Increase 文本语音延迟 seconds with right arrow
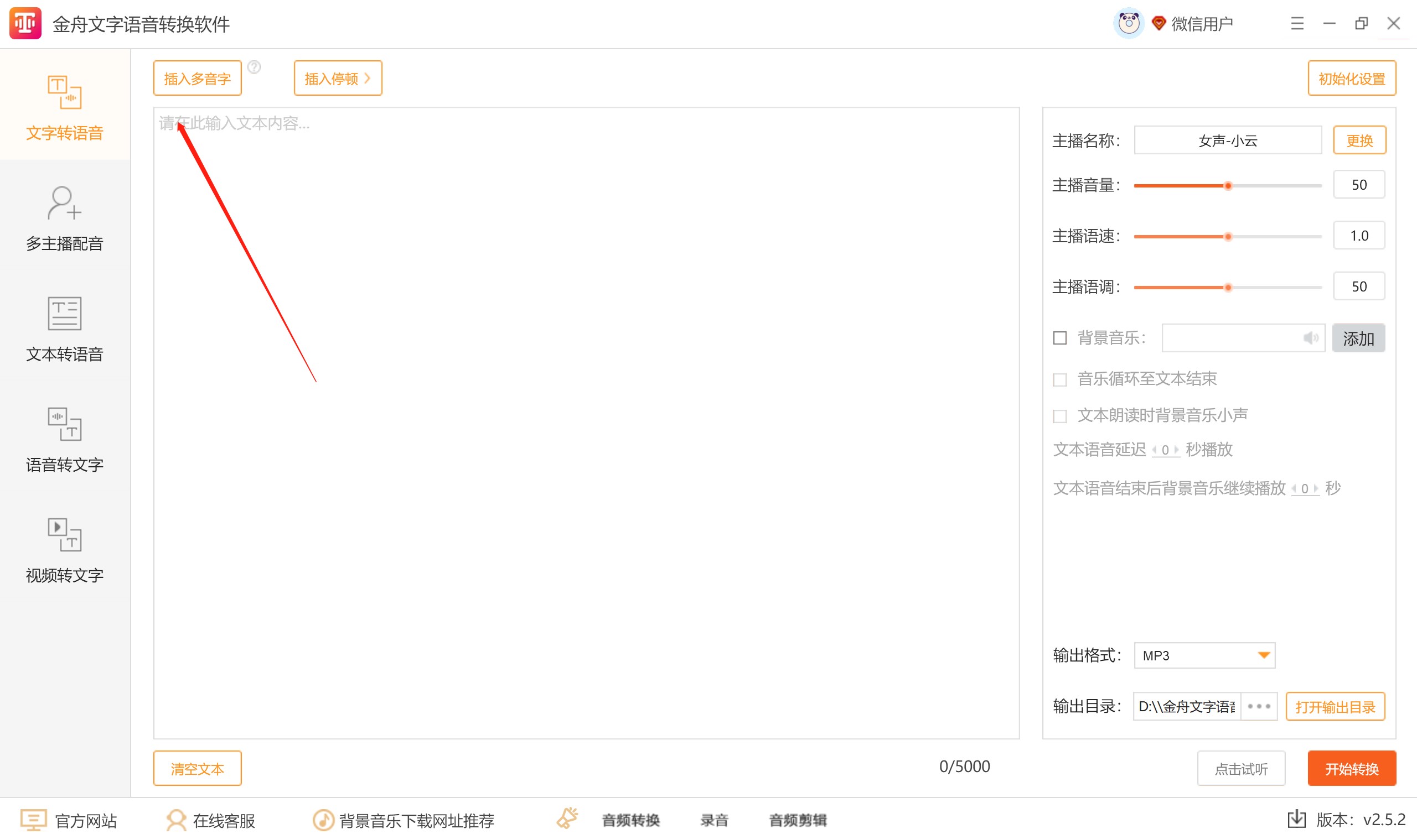This screenshot has width=1417, height=839. [1177, 450]
